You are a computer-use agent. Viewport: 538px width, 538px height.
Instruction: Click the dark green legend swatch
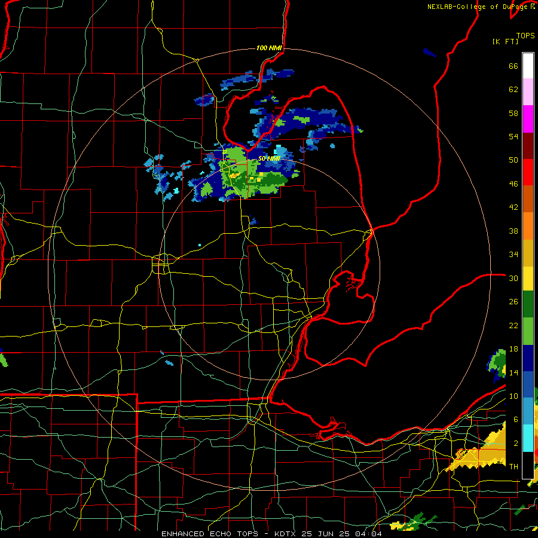(x=528, y=304)
